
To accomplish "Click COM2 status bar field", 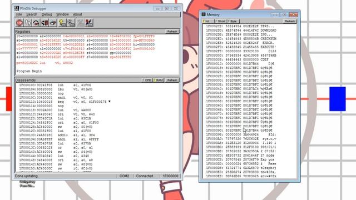I will [x=124, y=176].
